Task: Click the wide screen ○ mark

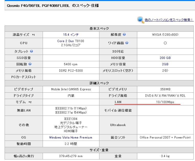Action: (x=165, y=43)
